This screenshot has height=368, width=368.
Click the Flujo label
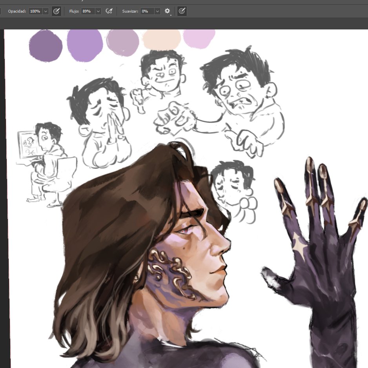[x=74, y=11]
